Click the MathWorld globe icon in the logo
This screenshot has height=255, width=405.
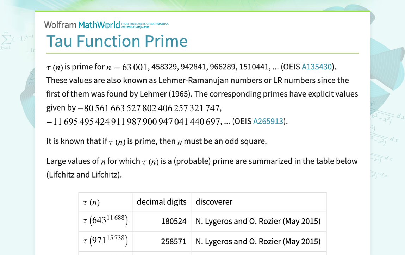[x=106, y=25]
